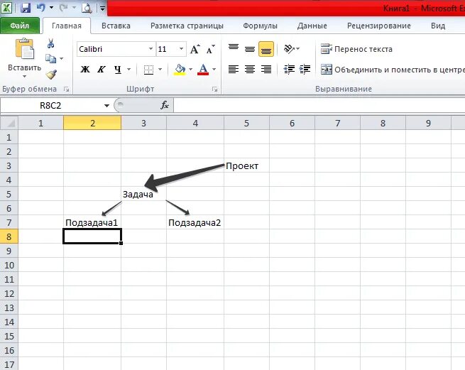Apply the cell borders icon

(x=148, y=70)
